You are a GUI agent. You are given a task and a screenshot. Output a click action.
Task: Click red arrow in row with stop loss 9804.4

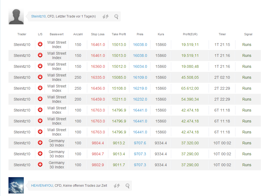point(40,143)
